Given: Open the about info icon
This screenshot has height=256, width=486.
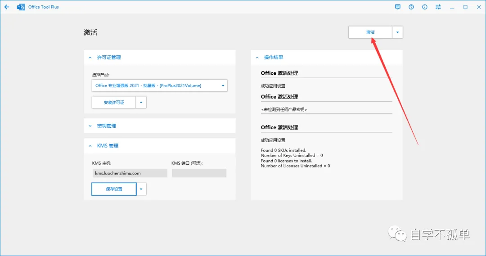Looking at the screenshot, I should tap(425, 7).
